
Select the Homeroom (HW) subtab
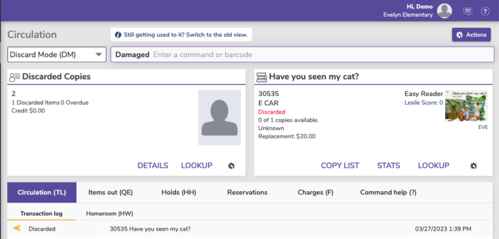109,214
